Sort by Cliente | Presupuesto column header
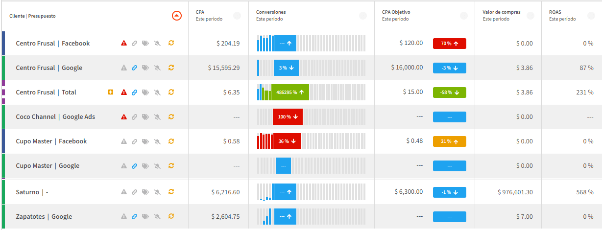This screenshot has height=230, width=602. (32, 16)
